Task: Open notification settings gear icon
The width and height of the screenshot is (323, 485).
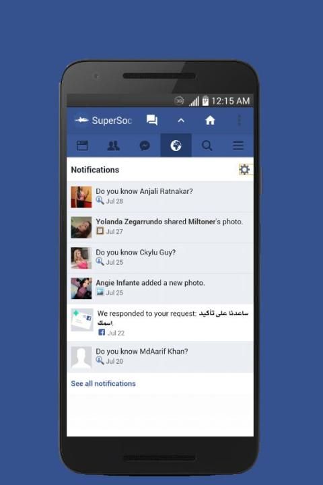Action: click(x=244, y=170)
